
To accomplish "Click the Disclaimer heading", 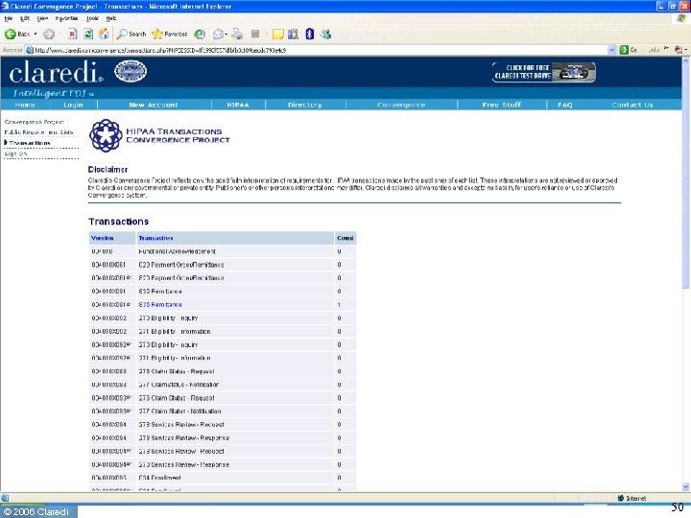I will pos(107,170).
